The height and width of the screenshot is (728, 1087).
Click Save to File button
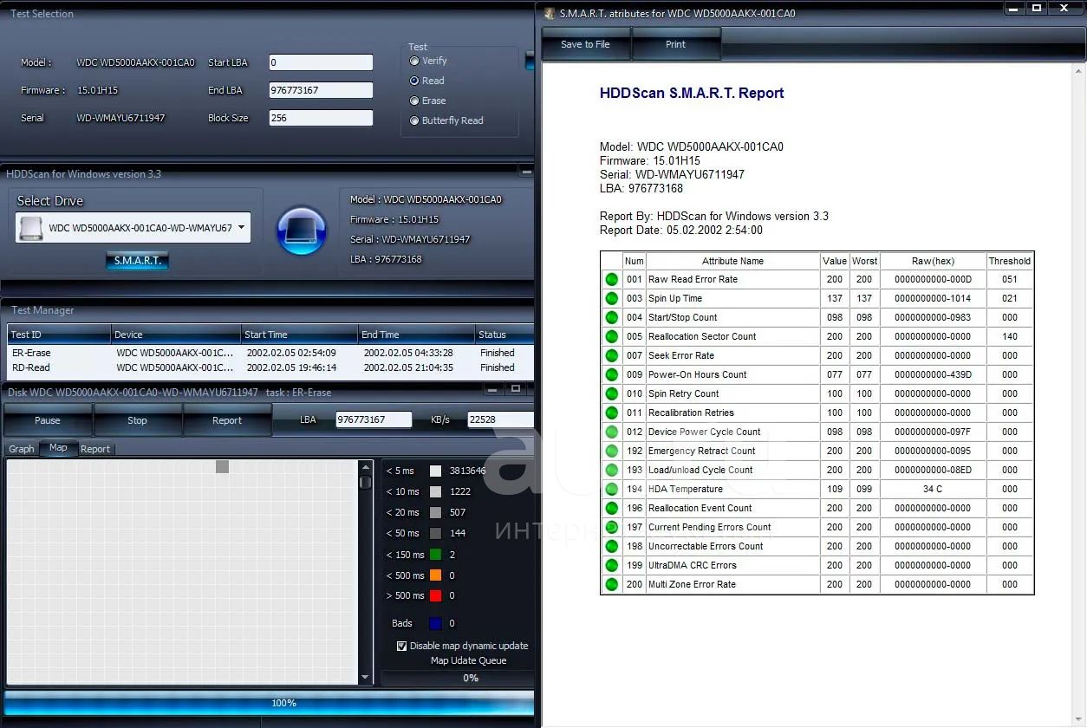pos(585,44)
